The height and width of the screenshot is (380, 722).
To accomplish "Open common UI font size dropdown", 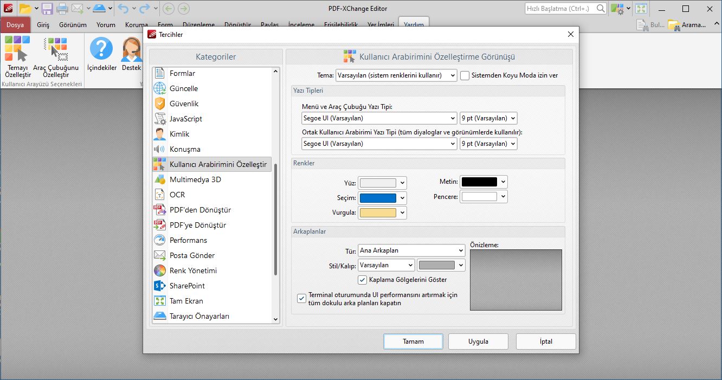I will coord(488,144).
